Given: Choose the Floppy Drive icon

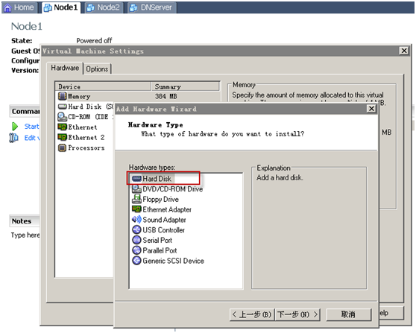Looking at the screenshot, I should 136,199.
